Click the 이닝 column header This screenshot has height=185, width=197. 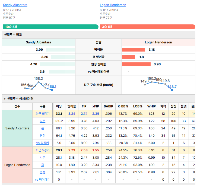59,106
